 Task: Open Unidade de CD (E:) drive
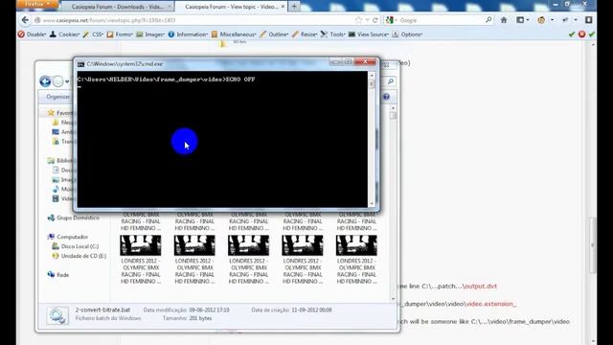(x=79, y=256)
